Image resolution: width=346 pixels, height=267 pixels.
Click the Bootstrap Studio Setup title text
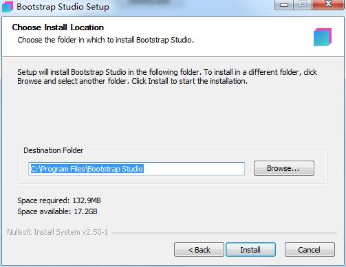(63, 7)
